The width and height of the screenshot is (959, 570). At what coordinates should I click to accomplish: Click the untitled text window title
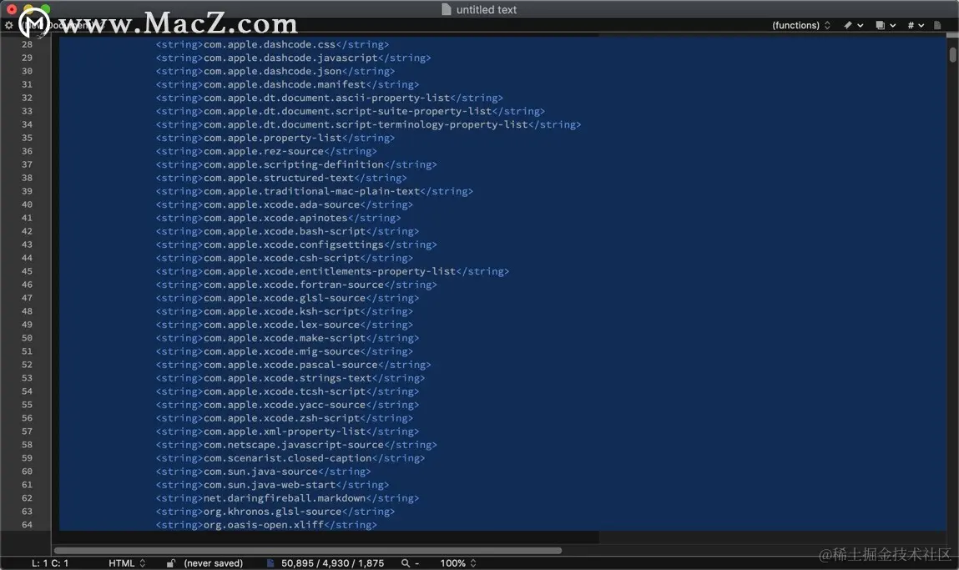pyautogui.click(x=487, y=10)
